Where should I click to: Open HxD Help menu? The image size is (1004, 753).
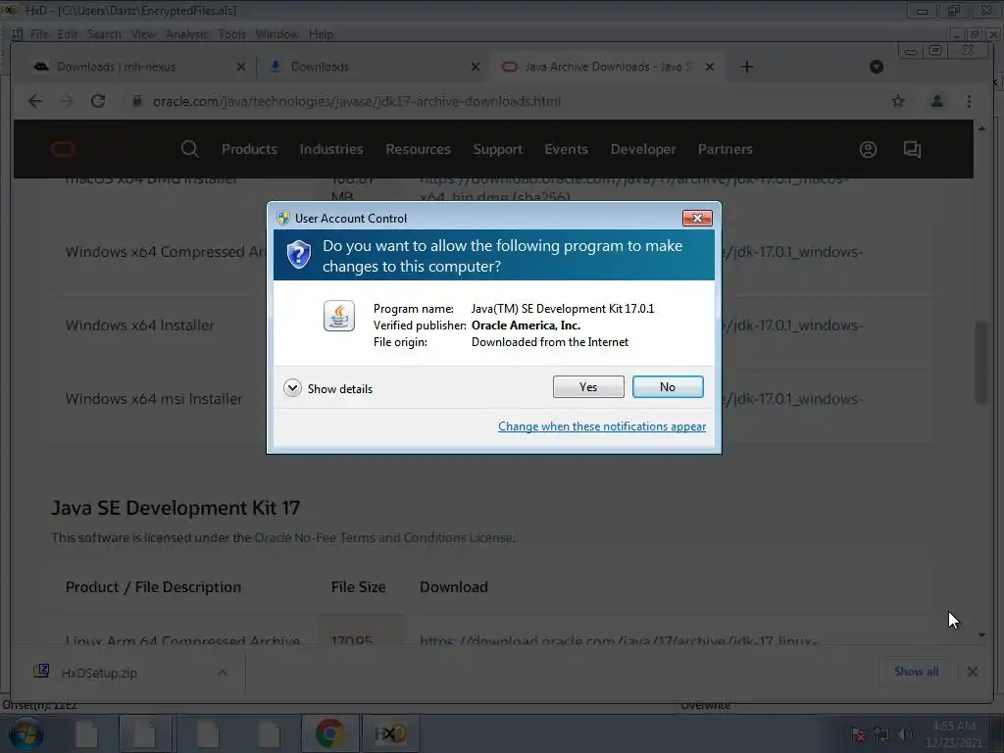(x=321, y=34)
